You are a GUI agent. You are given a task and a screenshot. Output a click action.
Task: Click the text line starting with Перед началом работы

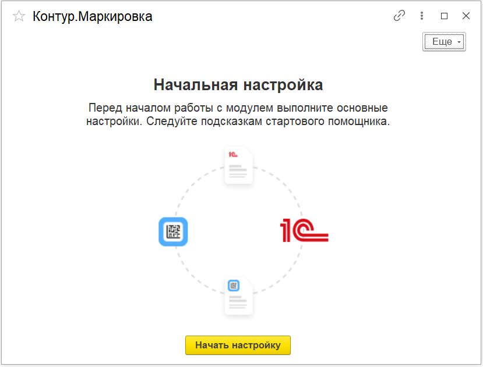tap(238, 108)
